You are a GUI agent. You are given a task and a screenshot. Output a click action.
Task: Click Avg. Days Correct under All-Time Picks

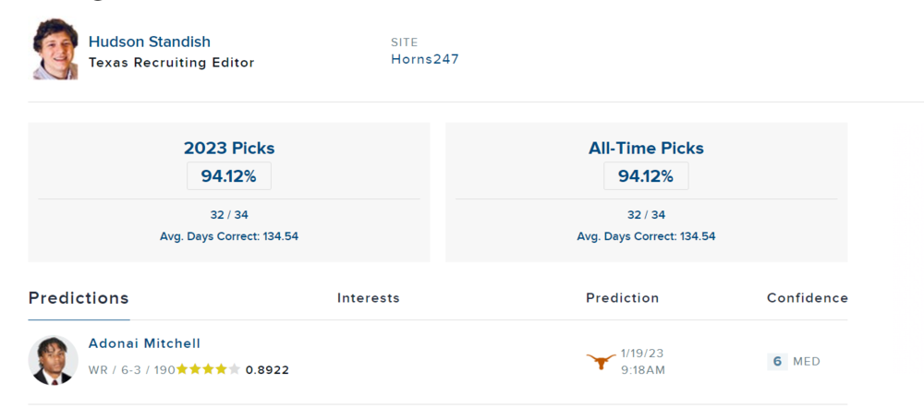[x=646, y=236]
